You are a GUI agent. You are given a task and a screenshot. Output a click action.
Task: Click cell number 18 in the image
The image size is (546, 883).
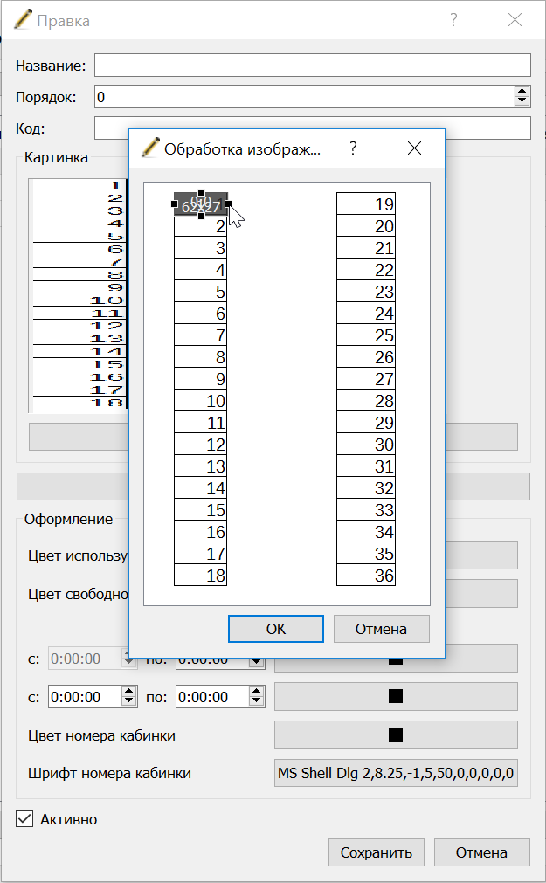[201, 575]
